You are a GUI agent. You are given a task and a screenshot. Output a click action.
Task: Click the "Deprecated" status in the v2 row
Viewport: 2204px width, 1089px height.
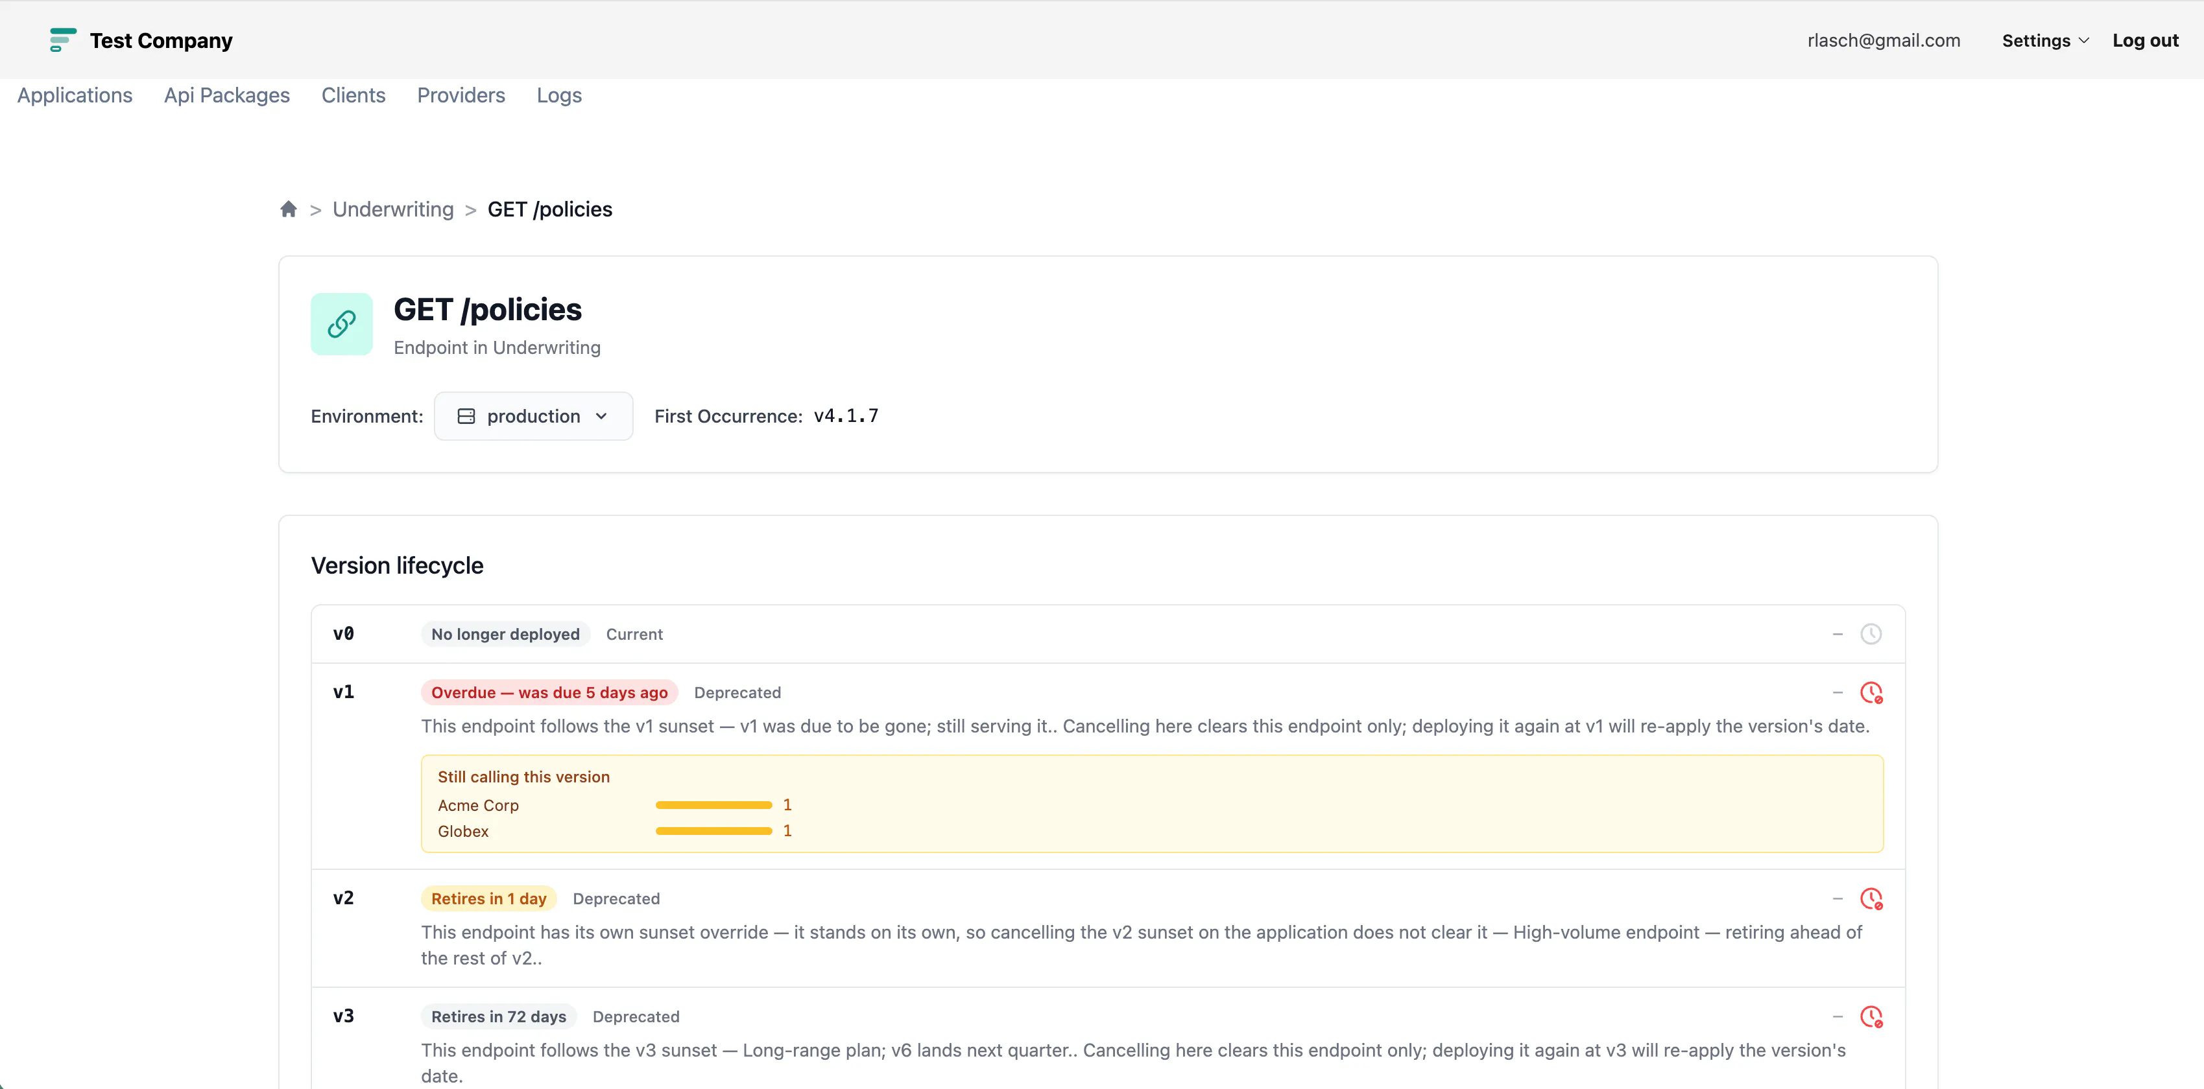(616, 898)
